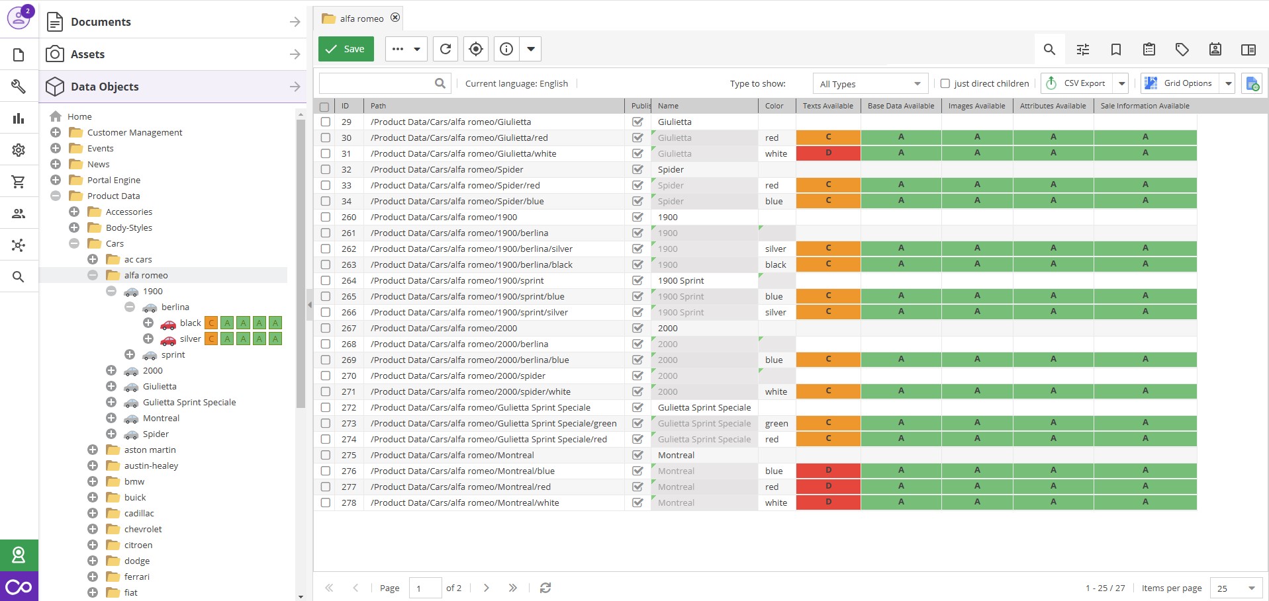Jump to the last page of results
Viewport: 1269px width, 601px height.
pos(513,588)
